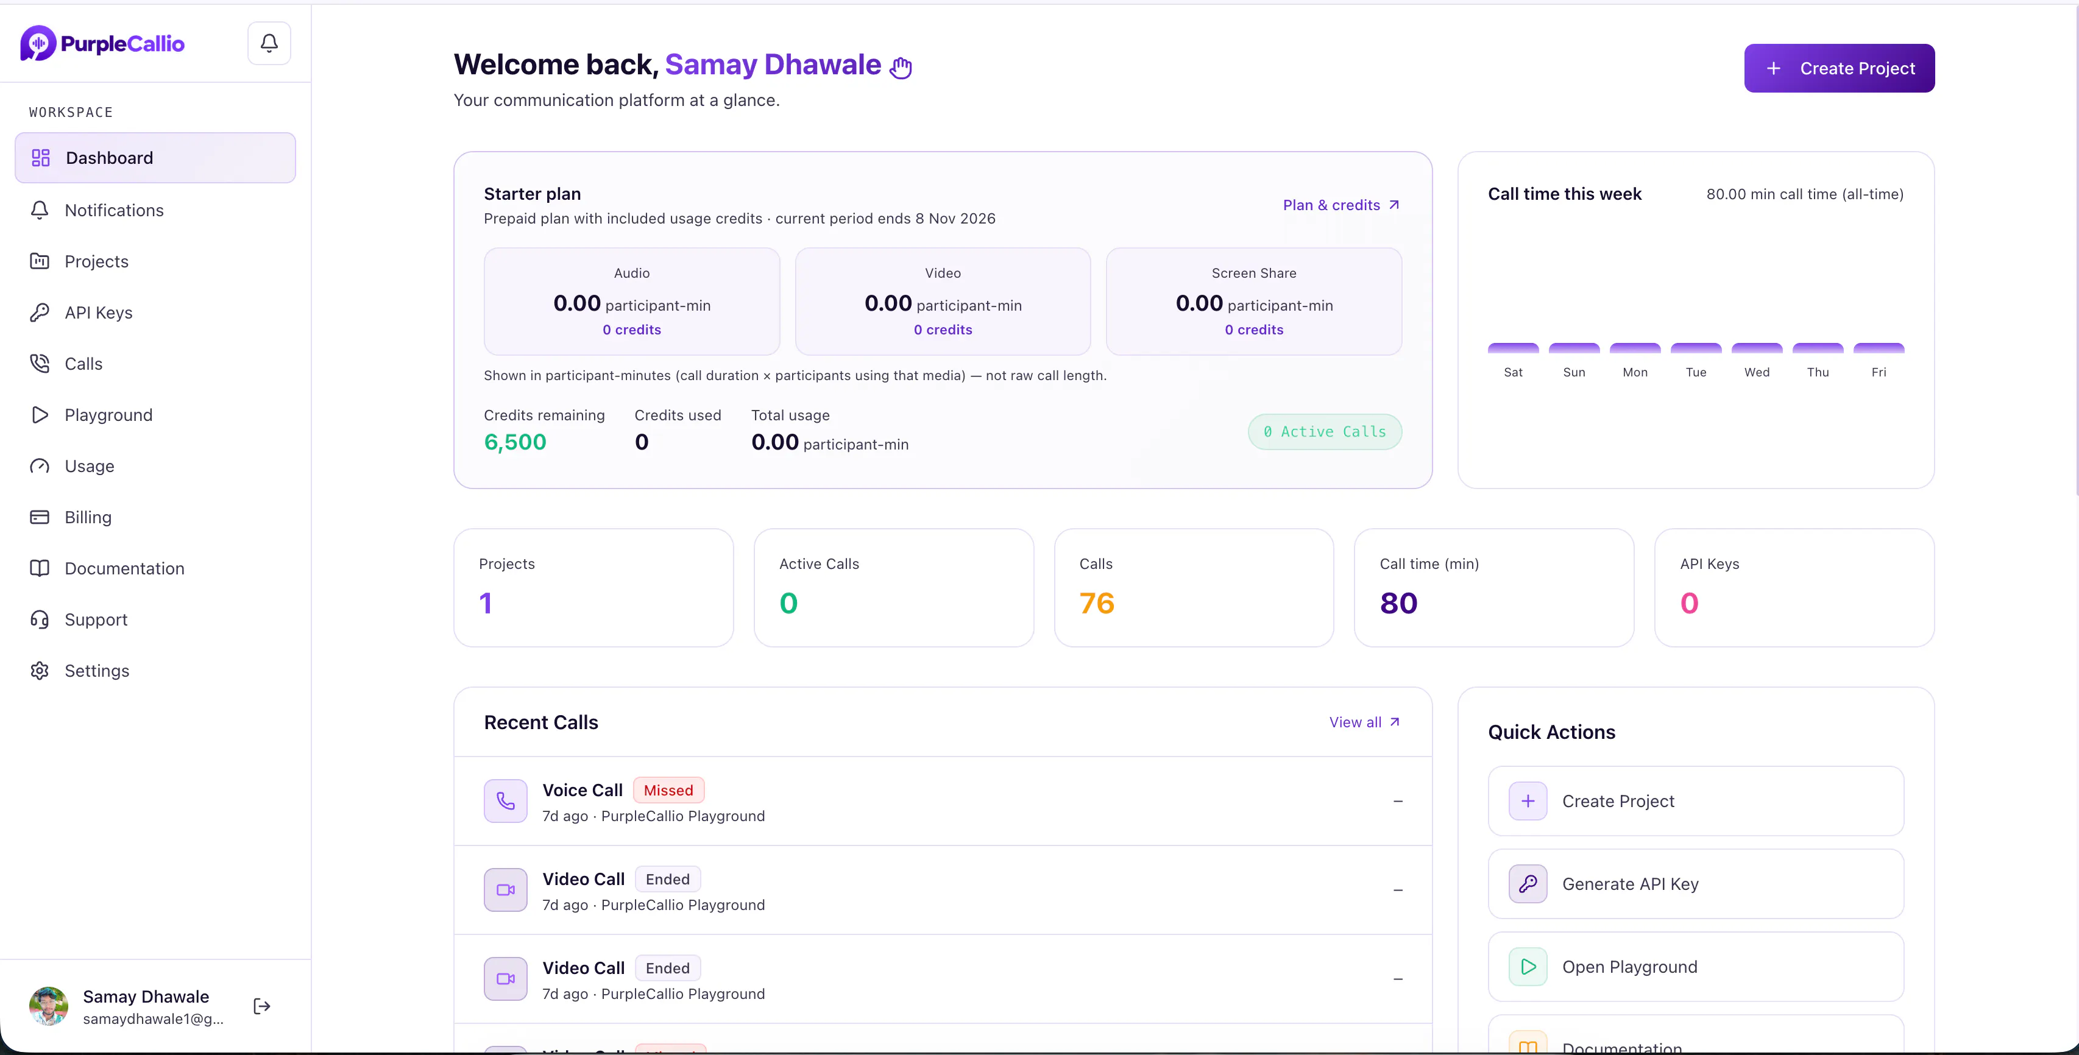Screen dimensions: 2079x1055
Task: Open the Usage sidebar item
Action: coord(155,465)
